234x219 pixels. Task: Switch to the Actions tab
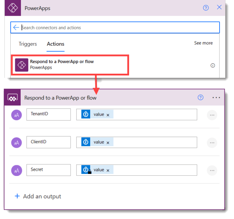[55, 44]
